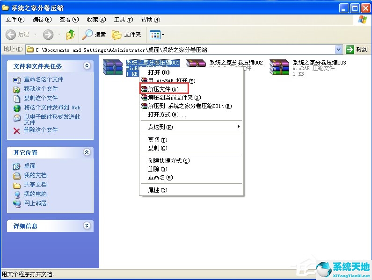The height and width of the screenshot is (280, 372).
Task: Open Forward button history dropdown arrow
Action: click(x=59, y=35)
